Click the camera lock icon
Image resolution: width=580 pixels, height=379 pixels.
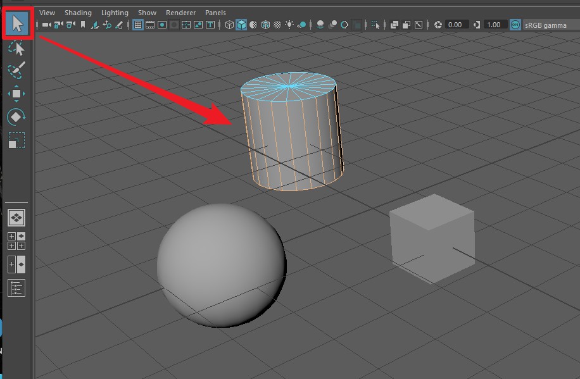[58, 25]
